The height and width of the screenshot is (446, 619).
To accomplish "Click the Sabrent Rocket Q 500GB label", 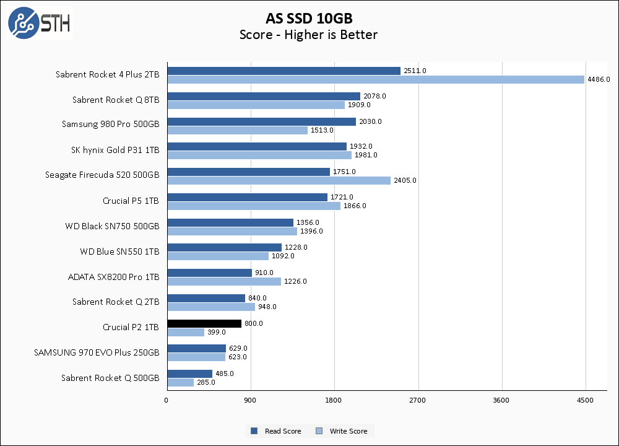I will tap(110, 378).
